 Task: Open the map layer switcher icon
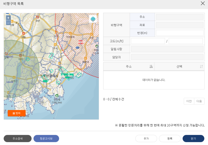[x=93, y=19]
